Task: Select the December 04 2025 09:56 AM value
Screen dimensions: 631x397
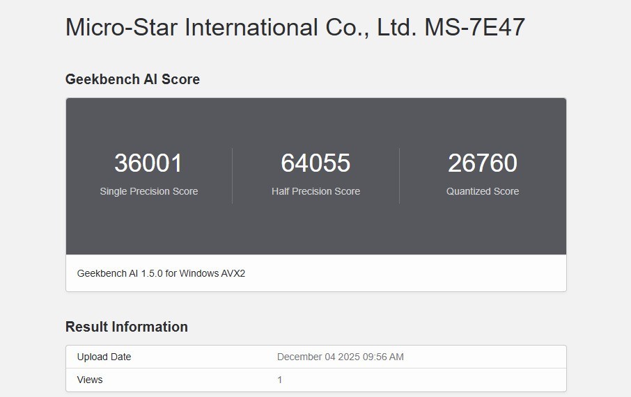Action: (340, 357)
